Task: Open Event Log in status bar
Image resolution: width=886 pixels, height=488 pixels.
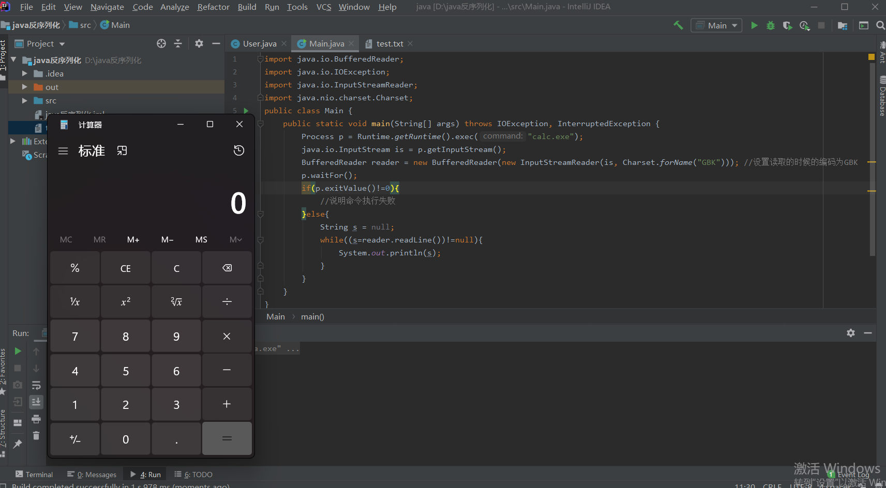Action: point(848,475)
